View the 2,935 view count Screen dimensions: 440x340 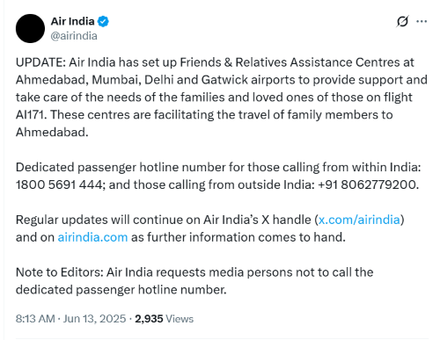(x=149, y=319)
